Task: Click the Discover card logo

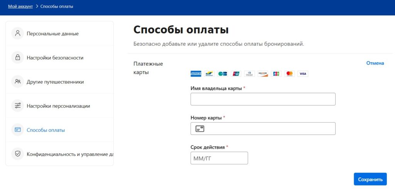Action: [x=263, y=73]
